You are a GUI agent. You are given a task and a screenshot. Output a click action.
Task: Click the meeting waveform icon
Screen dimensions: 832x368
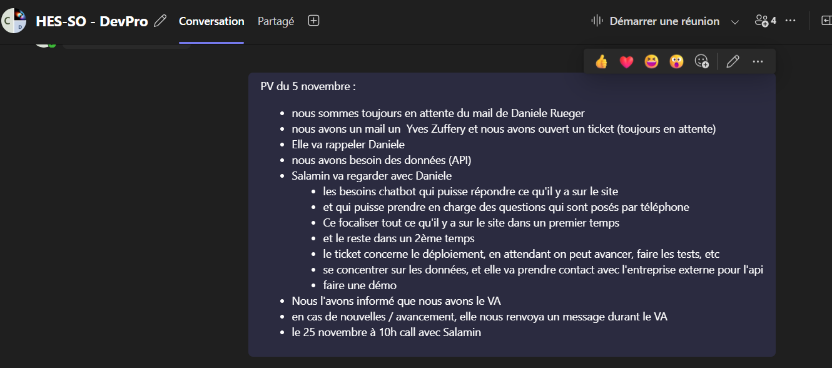pyautogui.click(x=597, y=21)
